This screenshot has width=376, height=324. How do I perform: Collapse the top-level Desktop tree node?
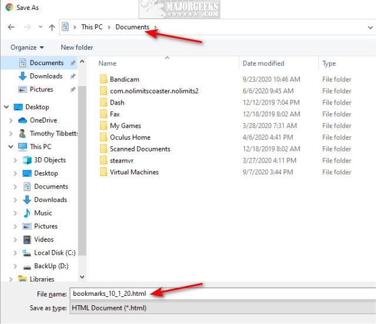pyautogui.click(x=6, y=107)
